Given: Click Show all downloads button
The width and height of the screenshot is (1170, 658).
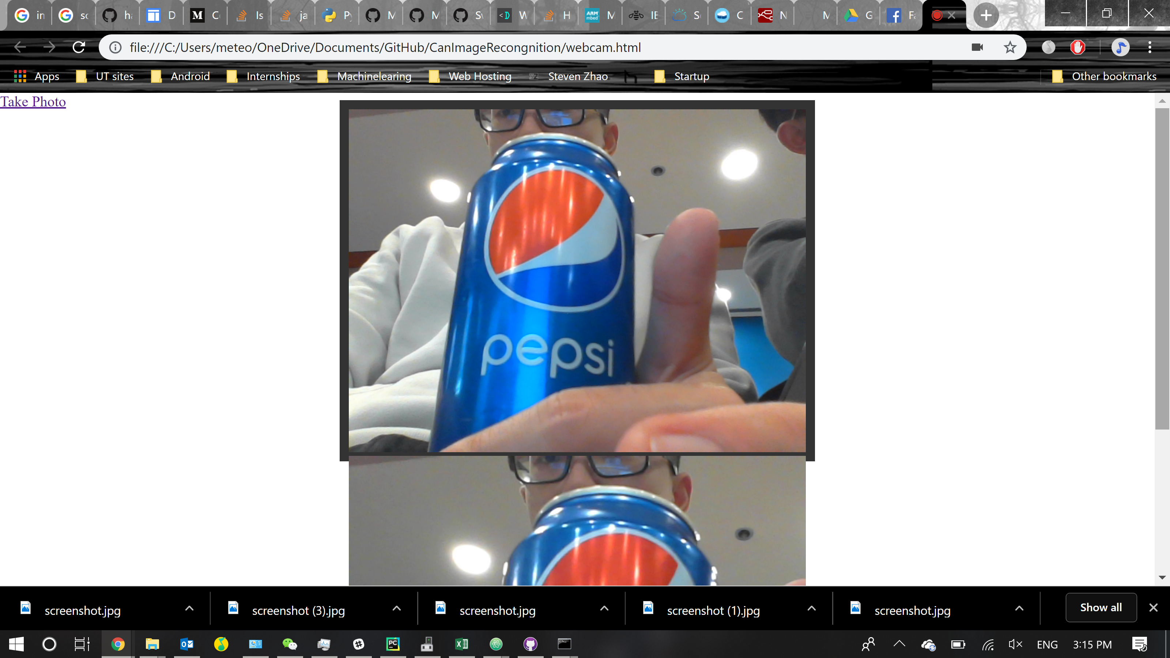Looking at the screenshot, I should pos(1101,608).
